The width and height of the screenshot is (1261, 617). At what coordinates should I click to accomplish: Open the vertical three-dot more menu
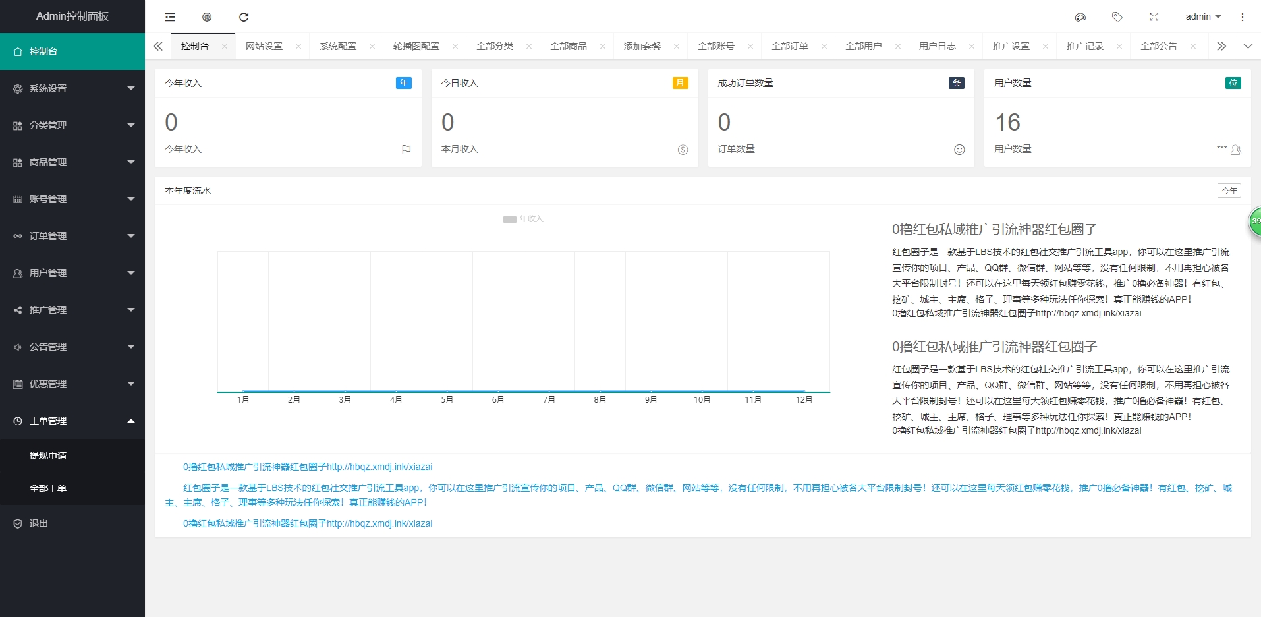(x=1242, y=17)
